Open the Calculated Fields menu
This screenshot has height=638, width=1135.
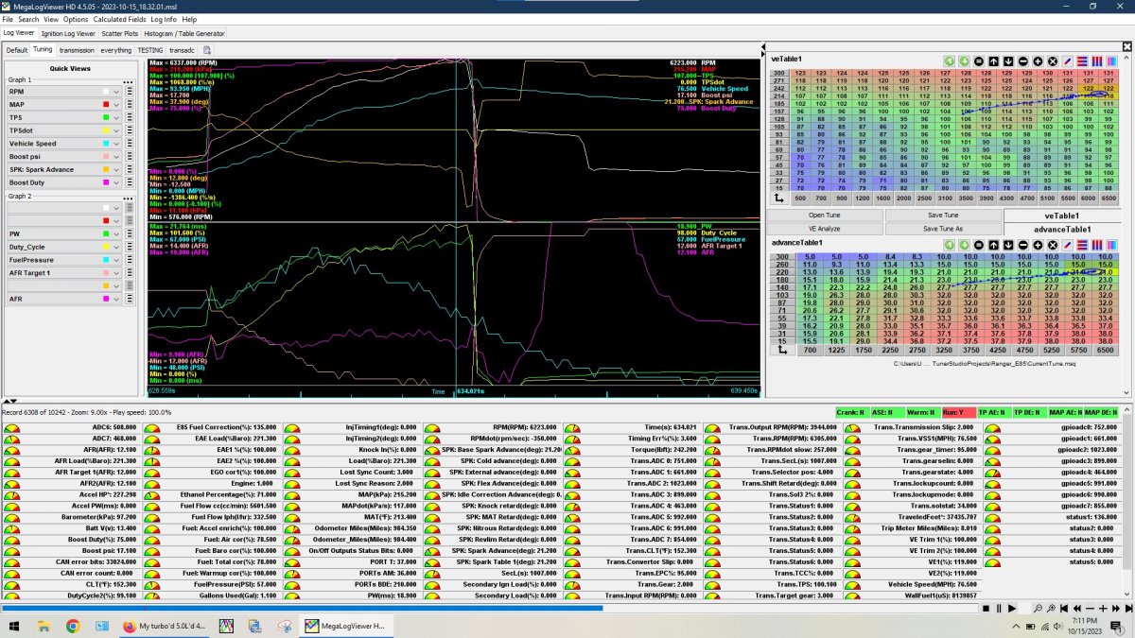click(x=119, y=19)
